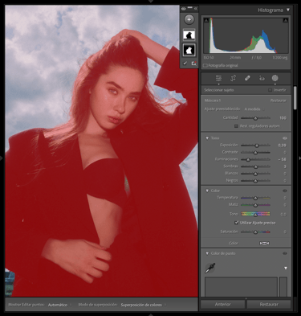Image resolution: width=301 pixels, height=316 pixels.
Task: Click the Contraste slider
Action: (x=255, y=153)
